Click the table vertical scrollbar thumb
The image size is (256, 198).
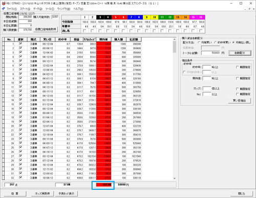click(175, 47)
